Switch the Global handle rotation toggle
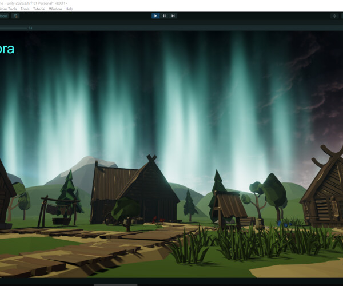 (4, 16)
